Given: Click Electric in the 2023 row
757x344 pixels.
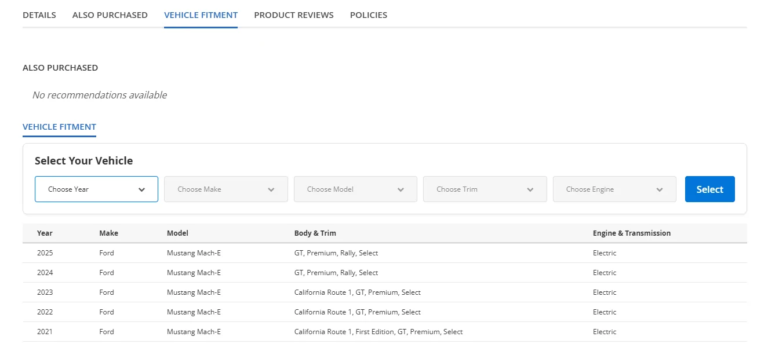Looking at the screenshot, I should click(x=605, y=292).
